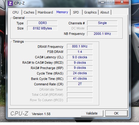Click the empty DRAM Idle Timer field
Screen dimensions: 139x125
point(80,89)
